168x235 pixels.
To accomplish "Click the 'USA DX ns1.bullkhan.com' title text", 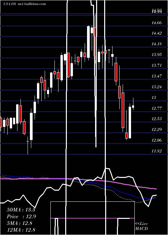I will tap(25, 4).
